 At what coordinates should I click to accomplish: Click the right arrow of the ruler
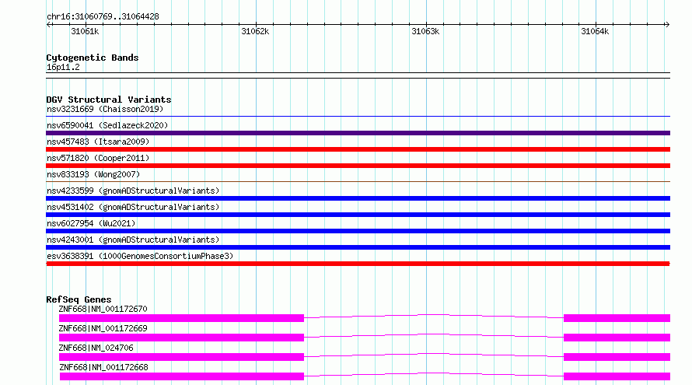coord(667,24)
